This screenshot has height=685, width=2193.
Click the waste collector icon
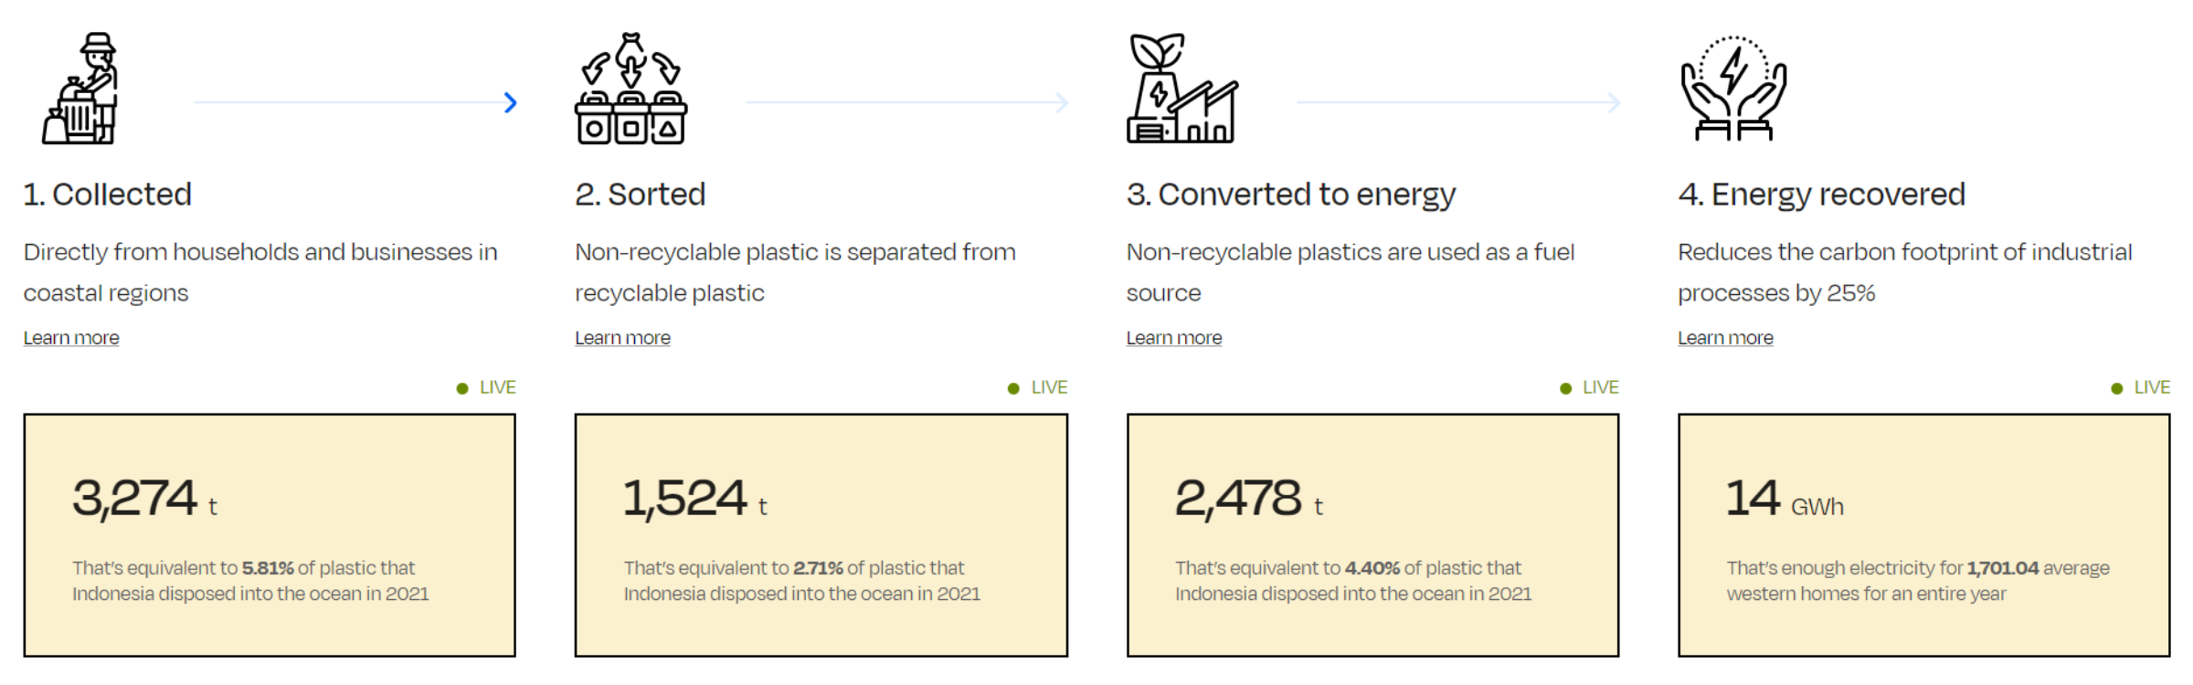(81, 89)
